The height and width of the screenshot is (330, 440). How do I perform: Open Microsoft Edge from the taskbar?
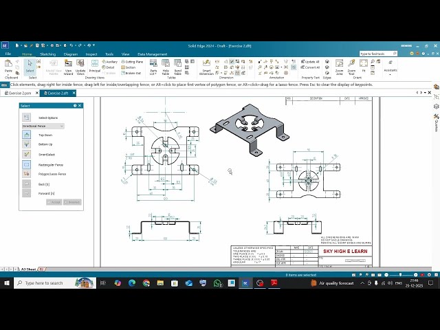pos(132,283)
